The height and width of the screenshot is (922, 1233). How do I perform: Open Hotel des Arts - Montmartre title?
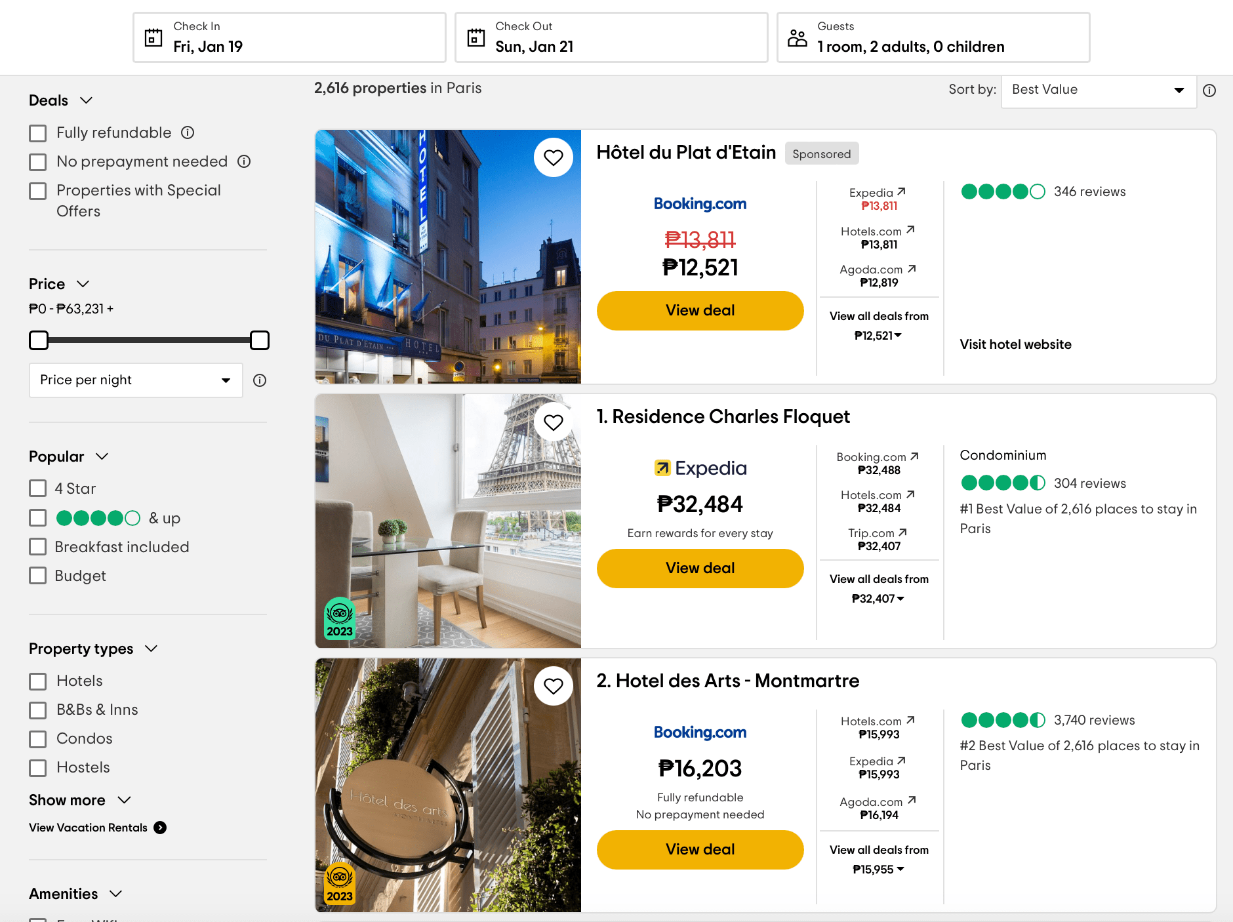tap(727, 681)
